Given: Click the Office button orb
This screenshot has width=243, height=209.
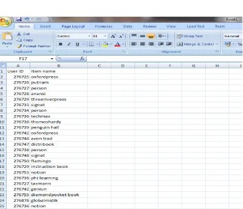Looking at the screenshot, I should 5,22.
